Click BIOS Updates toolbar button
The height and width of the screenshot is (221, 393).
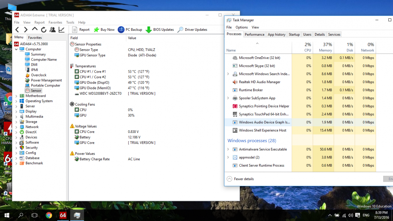[159, 29]
